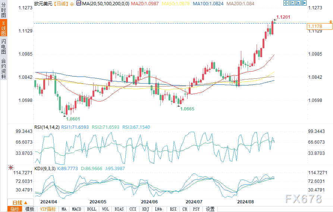Image resolution: width=333 pixels, height=212 pixels.
Task: Select the RSI indicator button in bottom bar
Action: pyautogui.click(x=173, y=209)
